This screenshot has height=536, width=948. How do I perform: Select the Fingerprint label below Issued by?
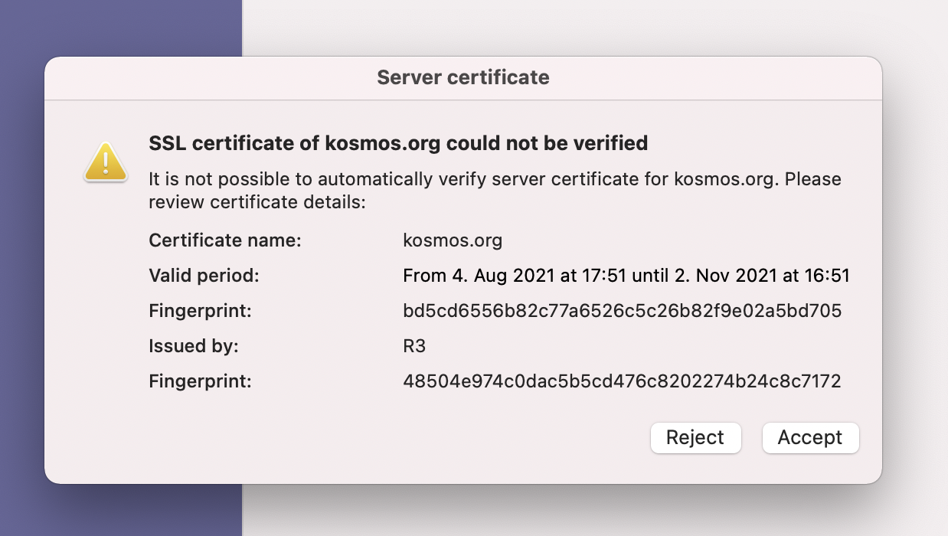click(x=200, y=381)
